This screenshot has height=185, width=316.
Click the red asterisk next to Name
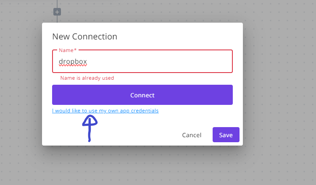[x=75, y=50]
